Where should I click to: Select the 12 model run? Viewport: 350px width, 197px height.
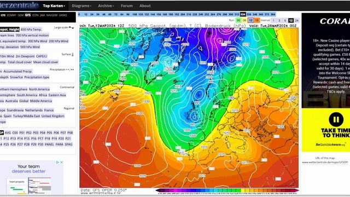tap(250, 20)
